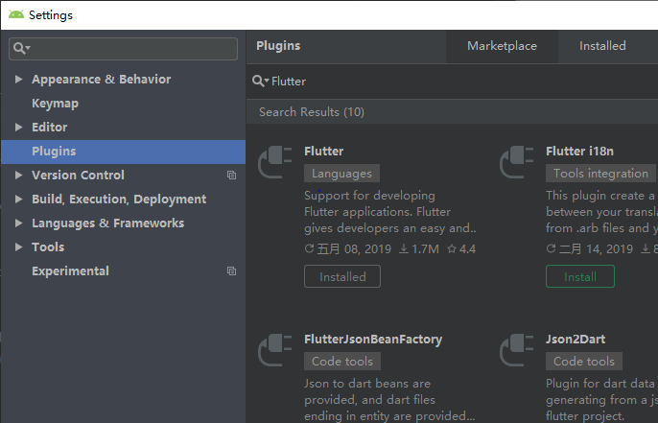Screen dimensions: 658x423
Task: Open the FlutterJsonBeanFactory plugin title
Action: coord(373,340)
